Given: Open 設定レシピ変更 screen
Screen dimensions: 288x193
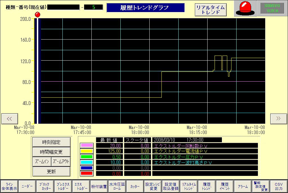Looking at the screenshot, I should (x=153, y=187).
